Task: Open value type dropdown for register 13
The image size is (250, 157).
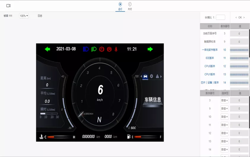Action: 225,141
